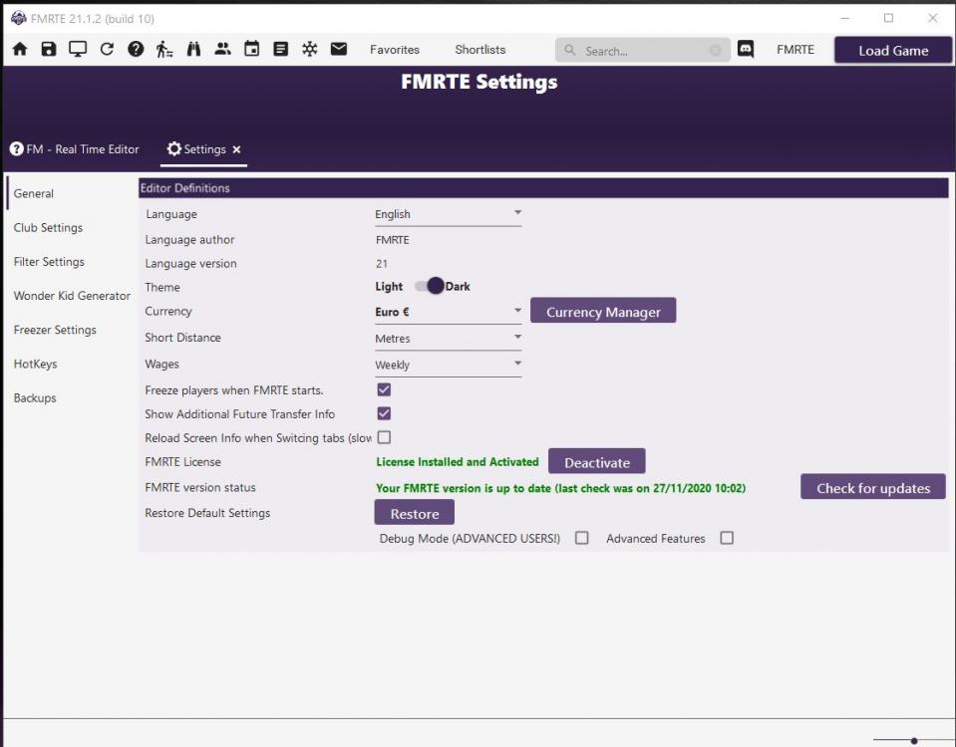The image size is (956, 747).
Task: Click the snowflake freezer icon
Action: click(309, 50)
